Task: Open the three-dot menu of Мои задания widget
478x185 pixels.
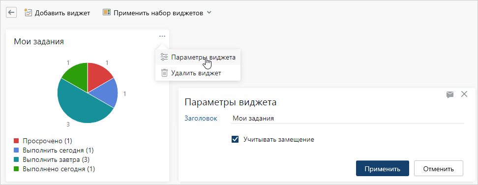Action: pyautogui.click(x=162, y=36)
